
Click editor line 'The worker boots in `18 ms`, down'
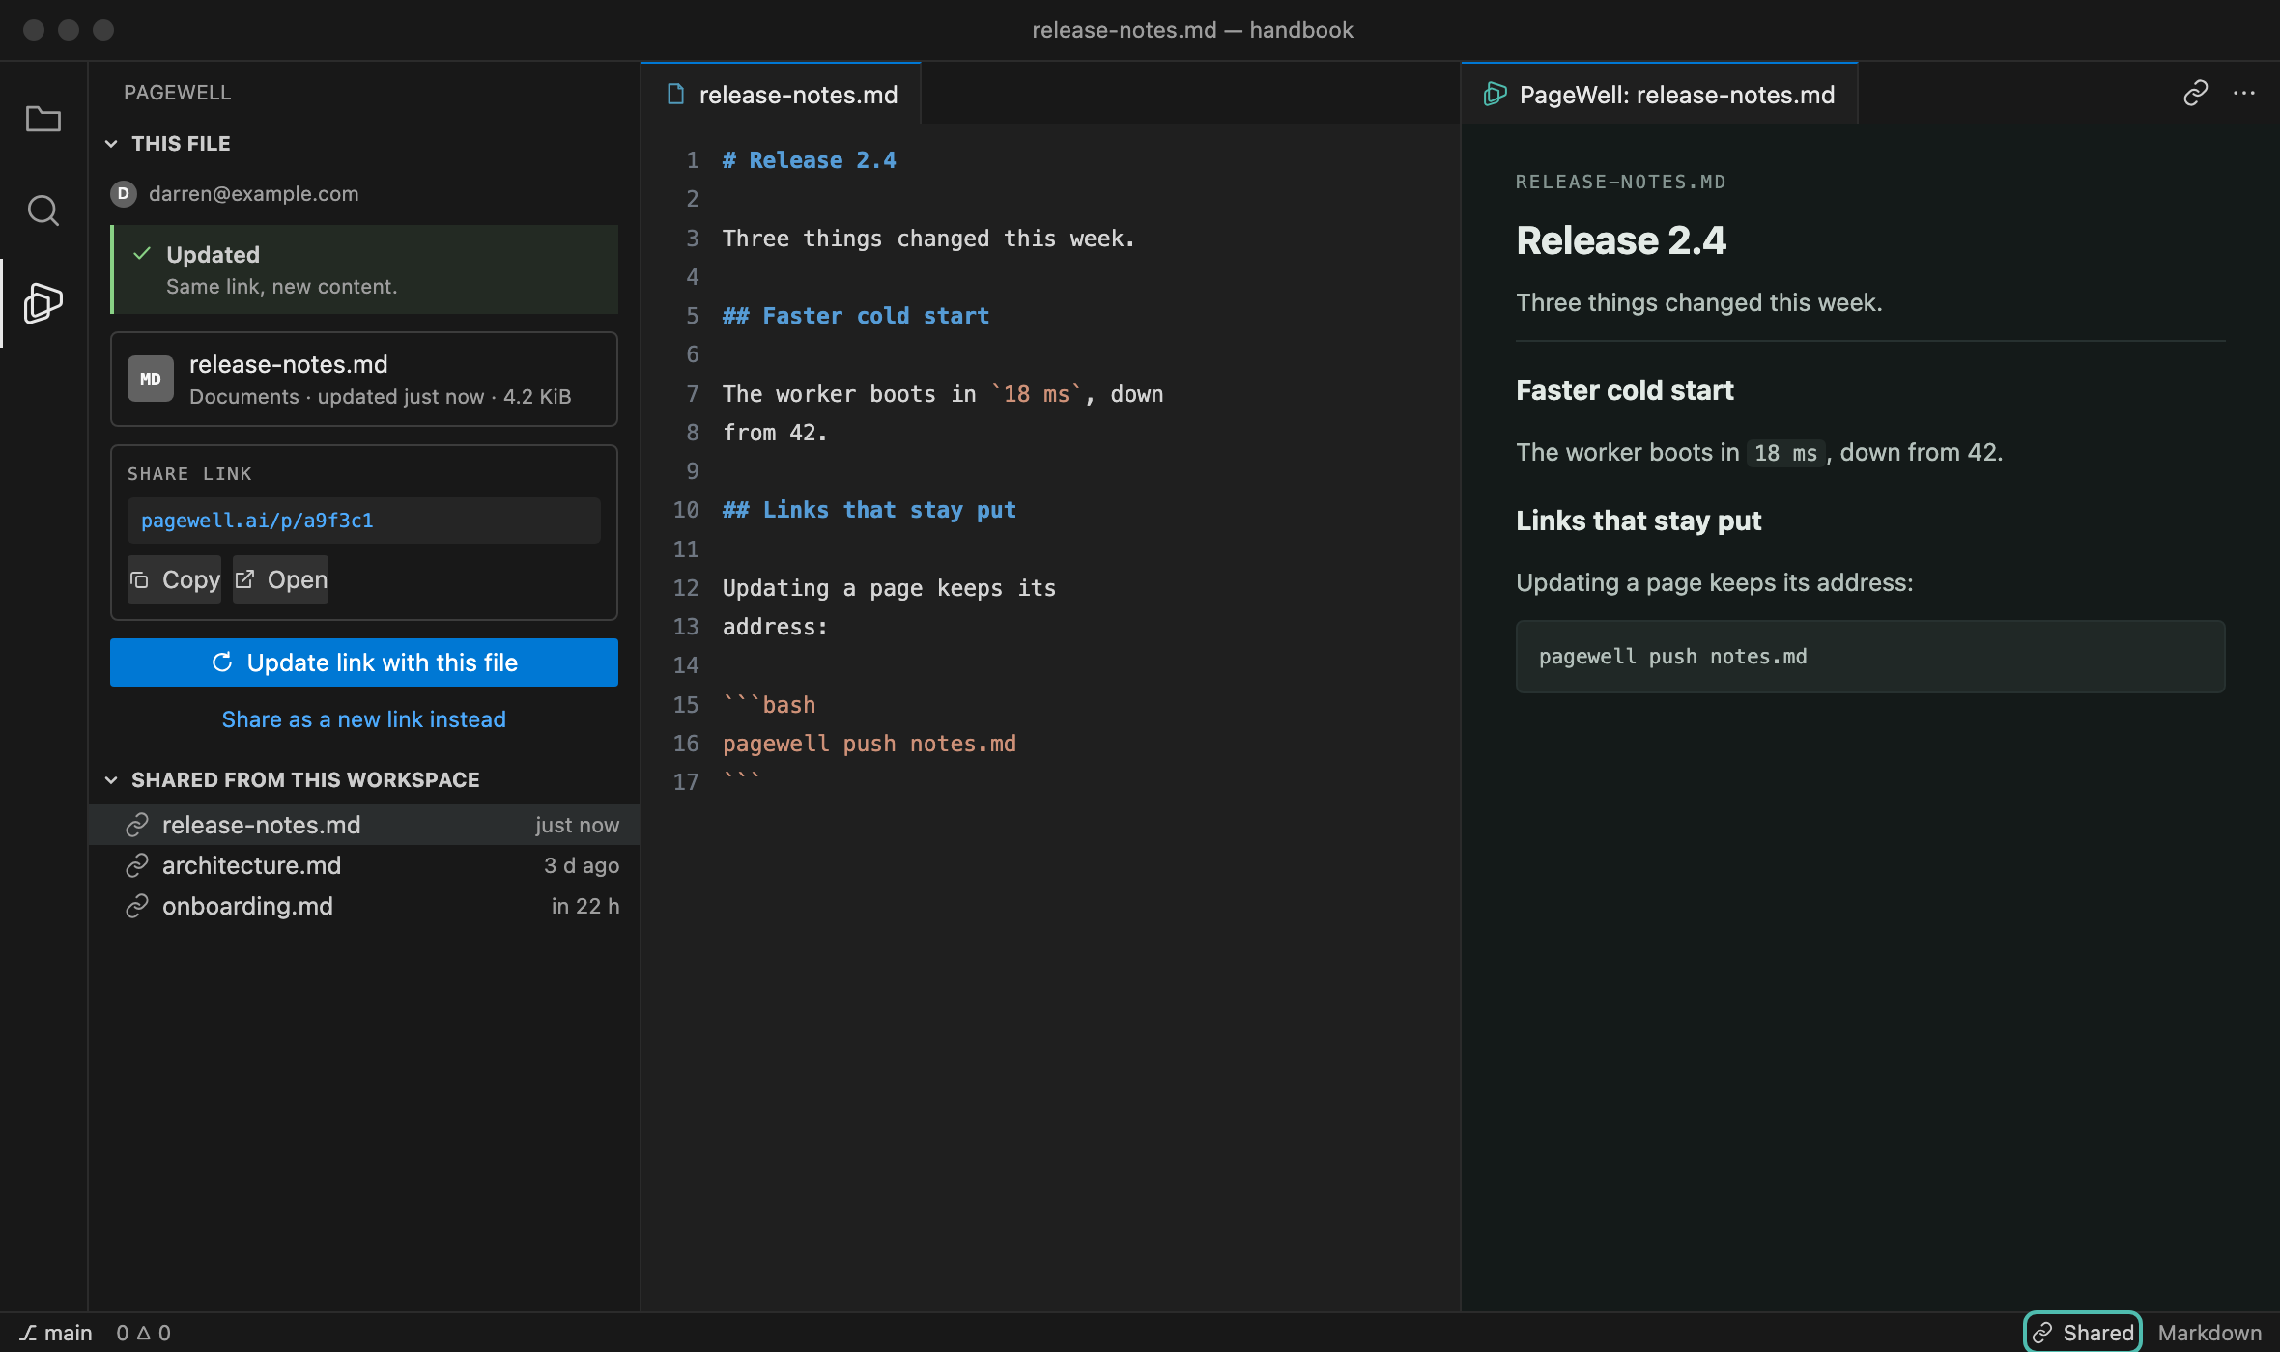click(943, 394)
